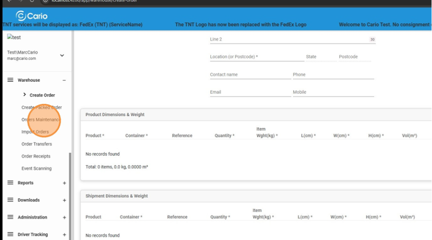The height and width of the screenshot is (240, 432).
Task: Click the Cario logo in header
Action: pyautogui.click(x=31, y=15)
